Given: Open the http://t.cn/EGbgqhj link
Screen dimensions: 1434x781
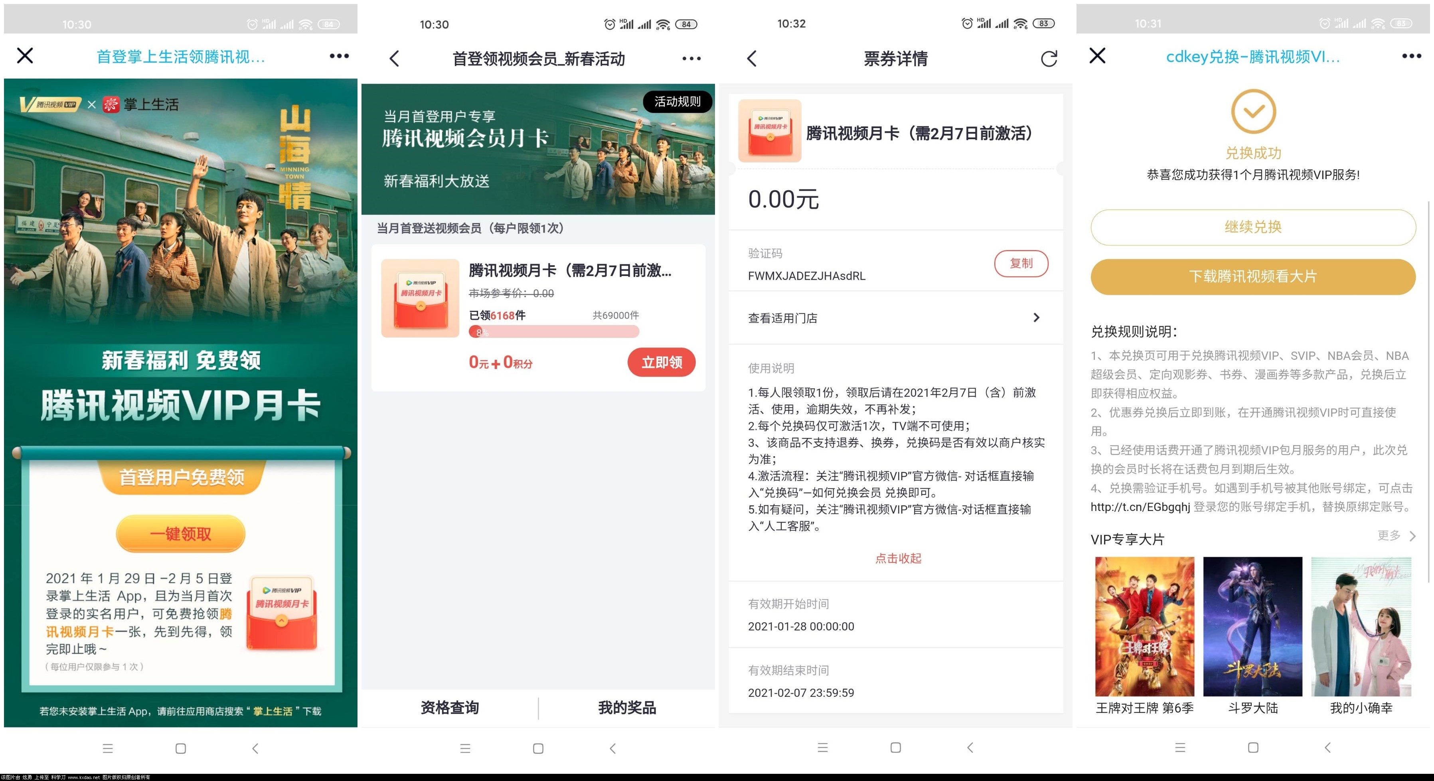Looking at the screenshot, I should (1140, 507).
